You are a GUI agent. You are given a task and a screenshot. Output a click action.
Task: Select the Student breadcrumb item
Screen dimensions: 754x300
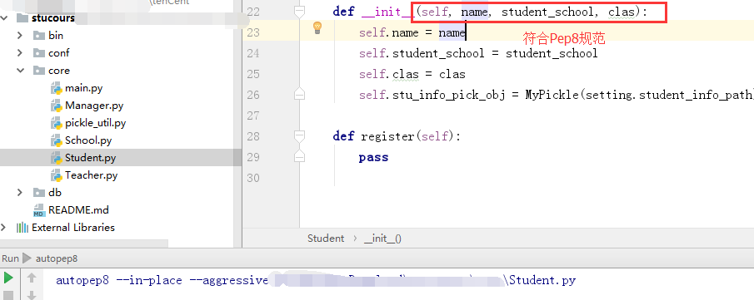(x=326, y=238)
